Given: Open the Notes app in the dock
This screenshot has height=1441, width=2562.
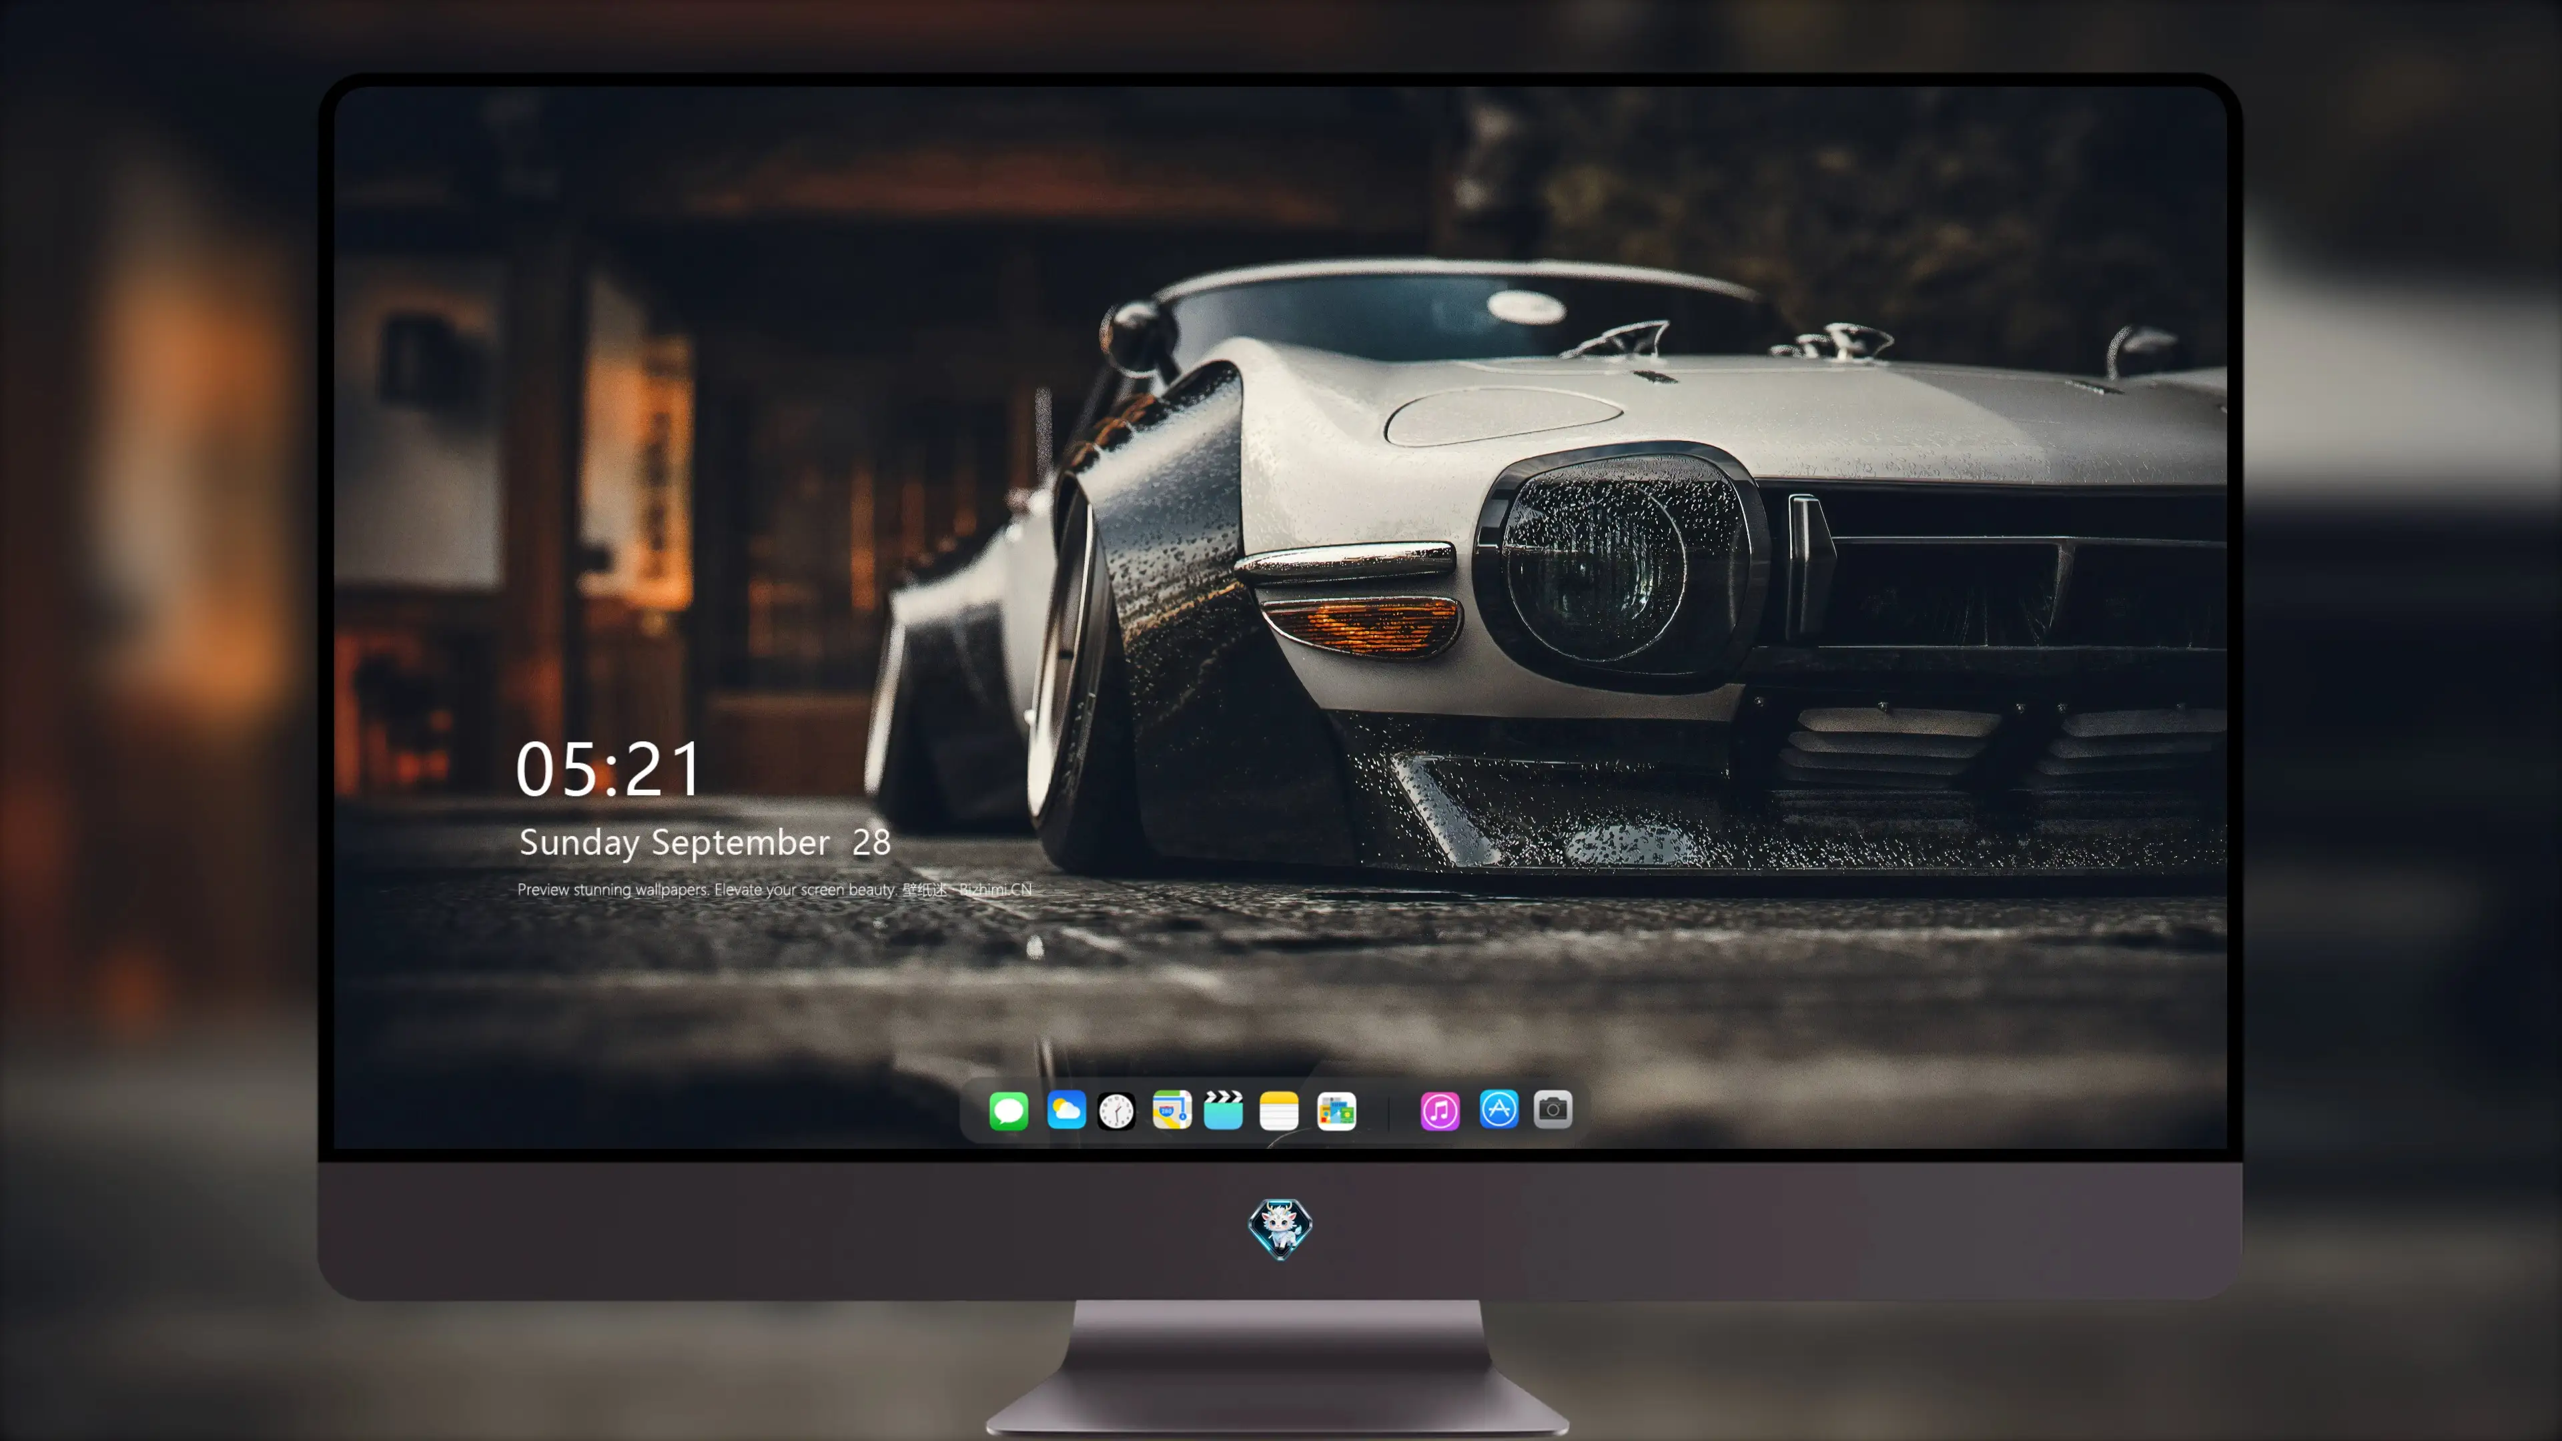Looking at the screenshot, I should pos(1279,1110).
